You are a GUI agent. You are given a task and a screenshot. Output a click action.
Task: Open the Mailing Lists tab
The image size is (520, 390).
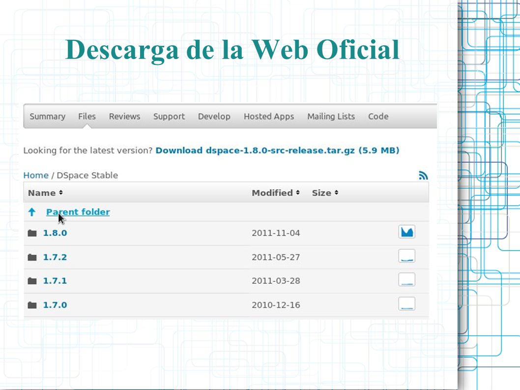(331, 117)
